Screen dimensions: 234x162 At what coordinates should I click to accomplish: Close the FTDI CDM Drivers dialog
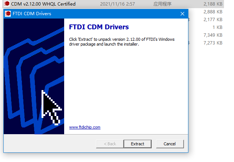click(x=182, y=14)
